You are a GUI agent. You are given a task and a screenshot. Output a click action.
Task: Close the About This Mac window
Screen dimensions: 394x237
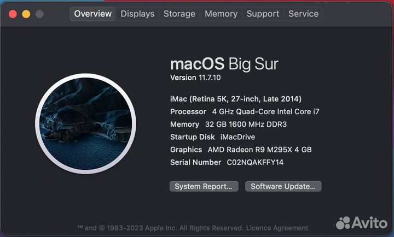(13, 14)
